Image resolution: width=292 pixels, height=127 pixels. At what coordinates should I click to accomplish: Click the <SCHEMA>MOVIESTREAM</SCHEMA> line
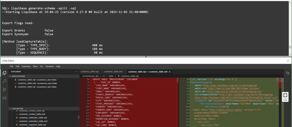click(x=211, y=113)
